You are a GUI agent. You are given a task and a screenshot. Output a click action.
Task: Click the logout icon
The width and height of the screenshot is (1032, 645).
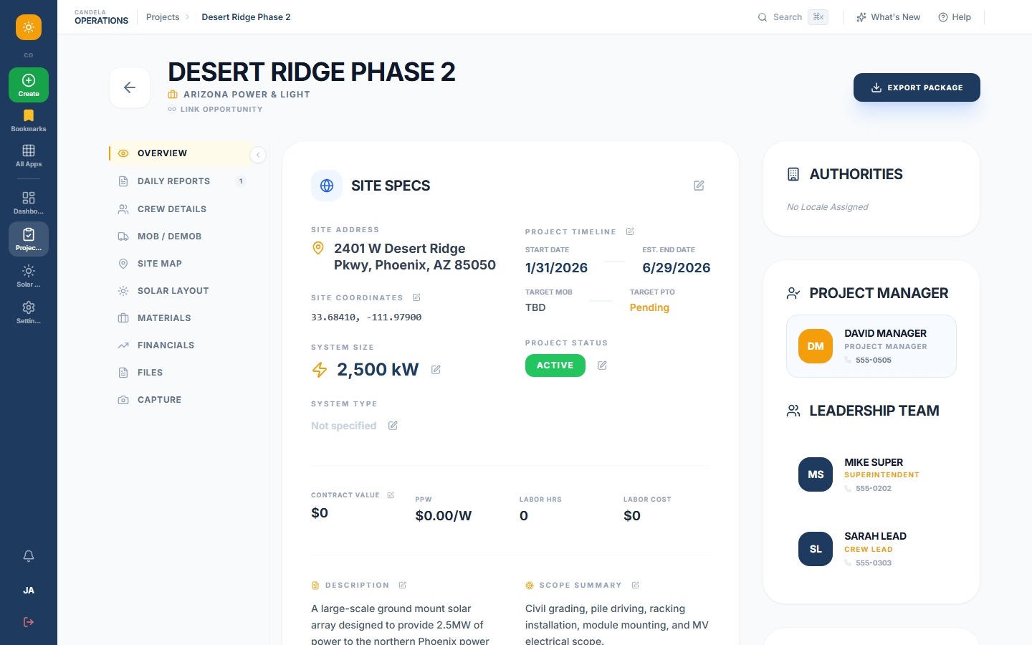click(x=29, y=622)
